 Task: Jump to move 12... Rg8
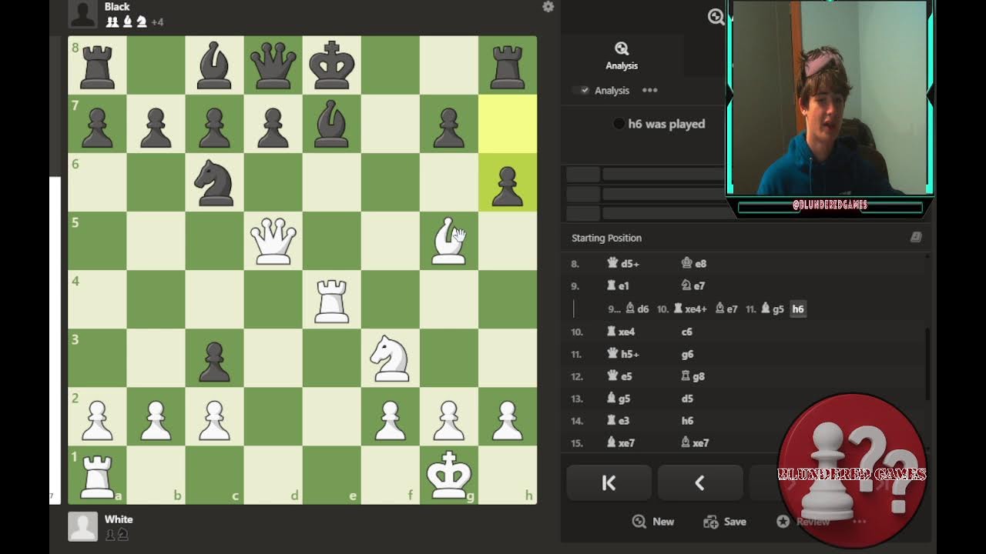[693, 376]
